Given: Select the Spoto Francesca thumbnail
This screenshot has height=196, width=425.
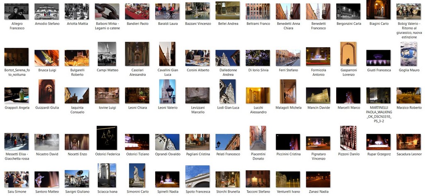Looking at the screenshot, I should (198, 176).
